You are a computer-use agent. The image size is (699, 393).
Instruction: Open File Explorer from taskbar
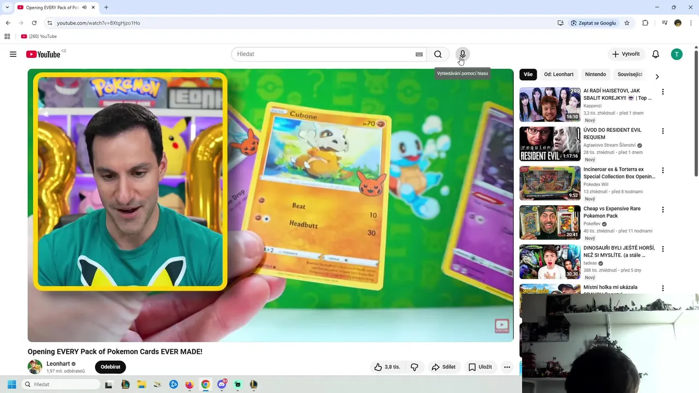pyautogui.click(x=141, y=384)
